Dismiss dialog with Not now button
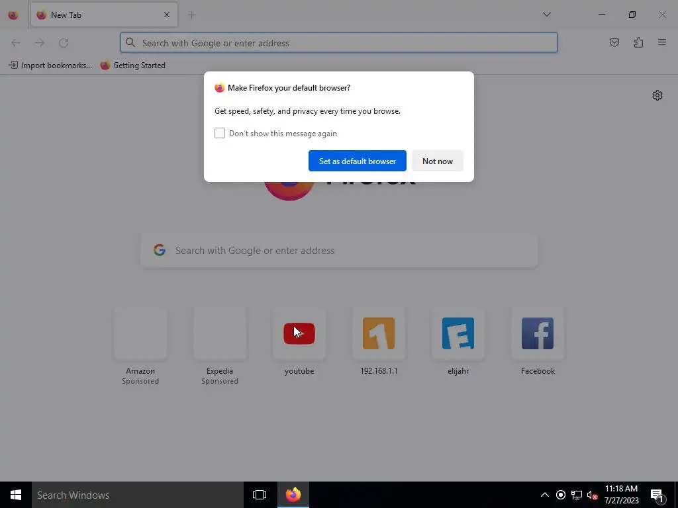This screenshot has height=508, width=678. coord(438,161)
